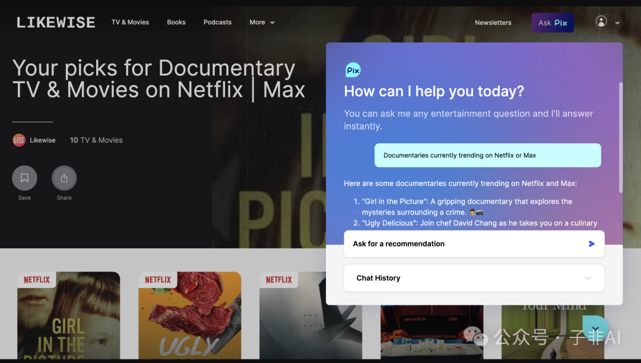Viewport: 641px width, 363px height.
Task: Open the user profile avatar icon
Action: [601, 21]
